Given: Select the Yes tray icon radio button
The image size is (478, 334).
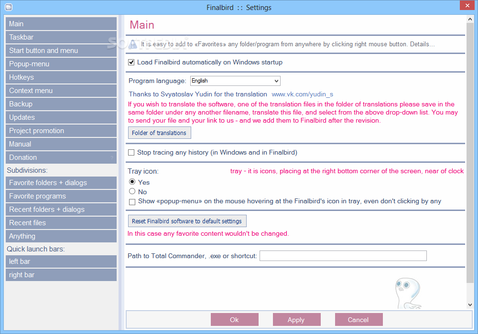Looking at the screenshot, I should pos(132,182).
